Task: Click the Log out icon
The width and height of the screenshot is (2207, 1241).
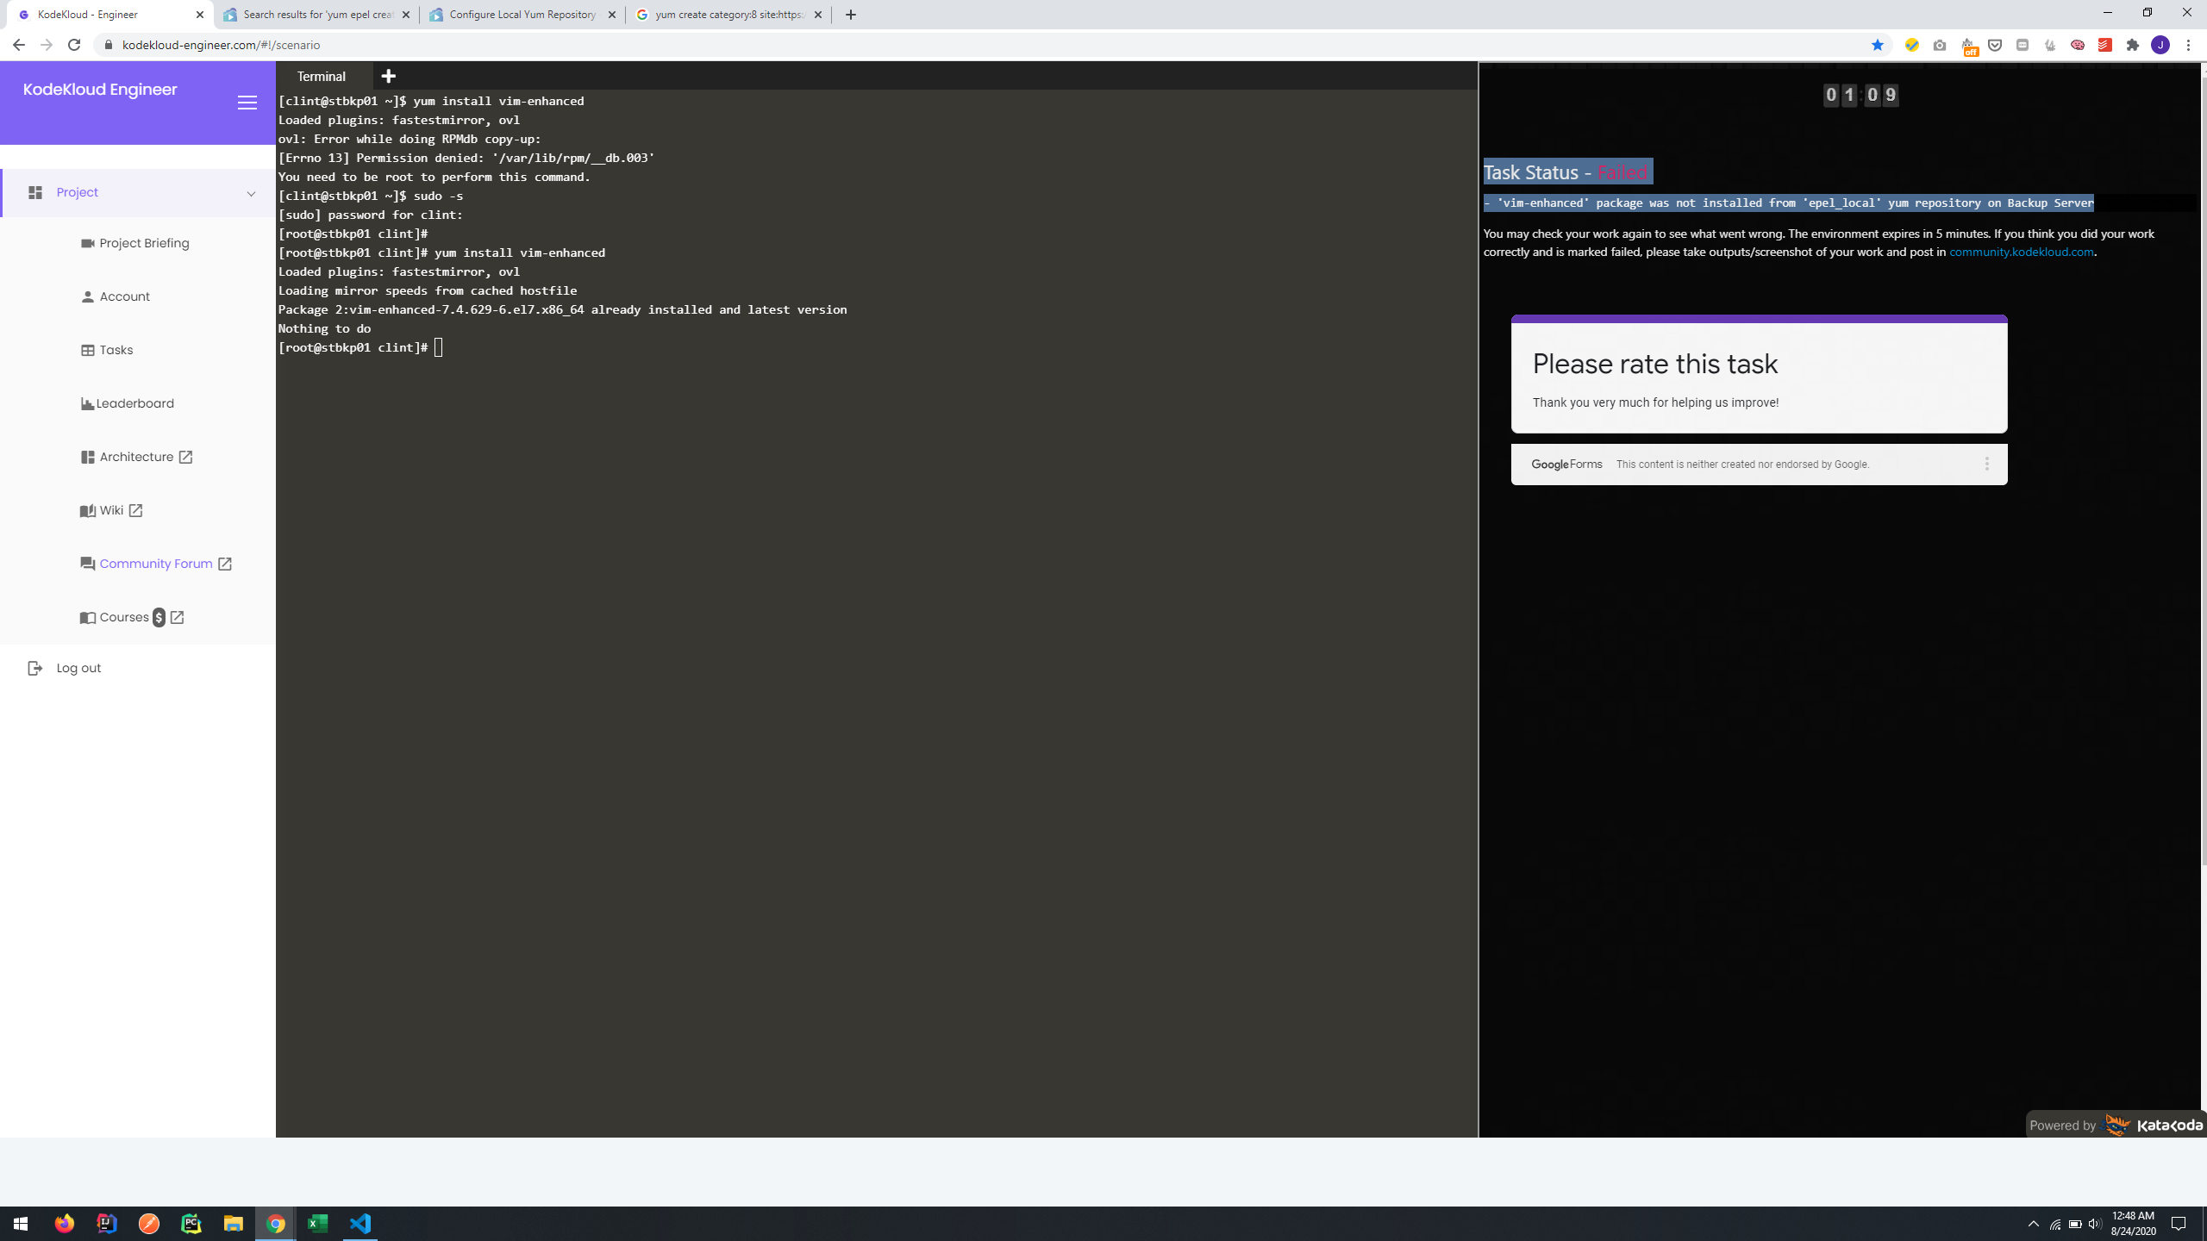Action: tap(34, 668)
